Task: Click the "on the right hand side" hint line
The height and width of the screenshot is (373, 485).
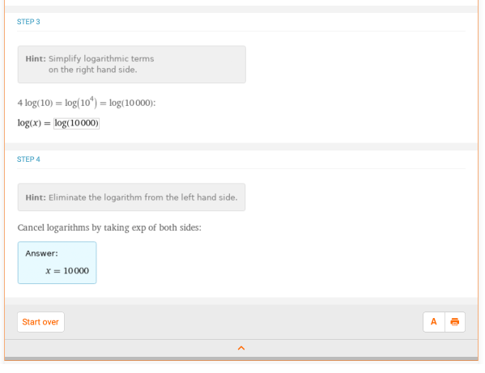Action: 93,70
